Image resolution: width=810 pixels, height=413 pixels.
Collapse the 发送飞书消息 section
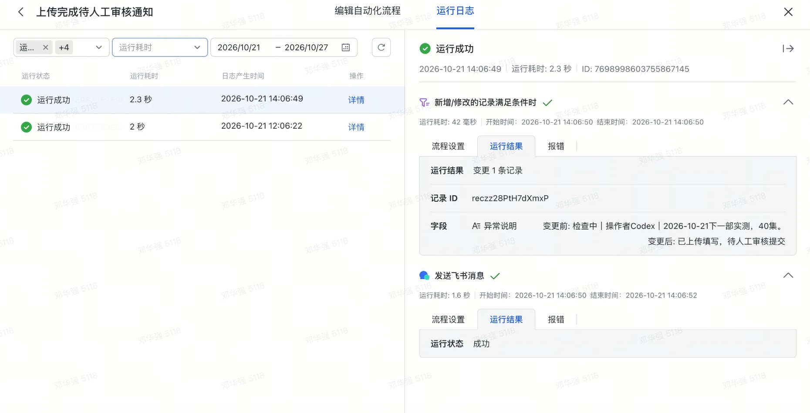point(788,276)
